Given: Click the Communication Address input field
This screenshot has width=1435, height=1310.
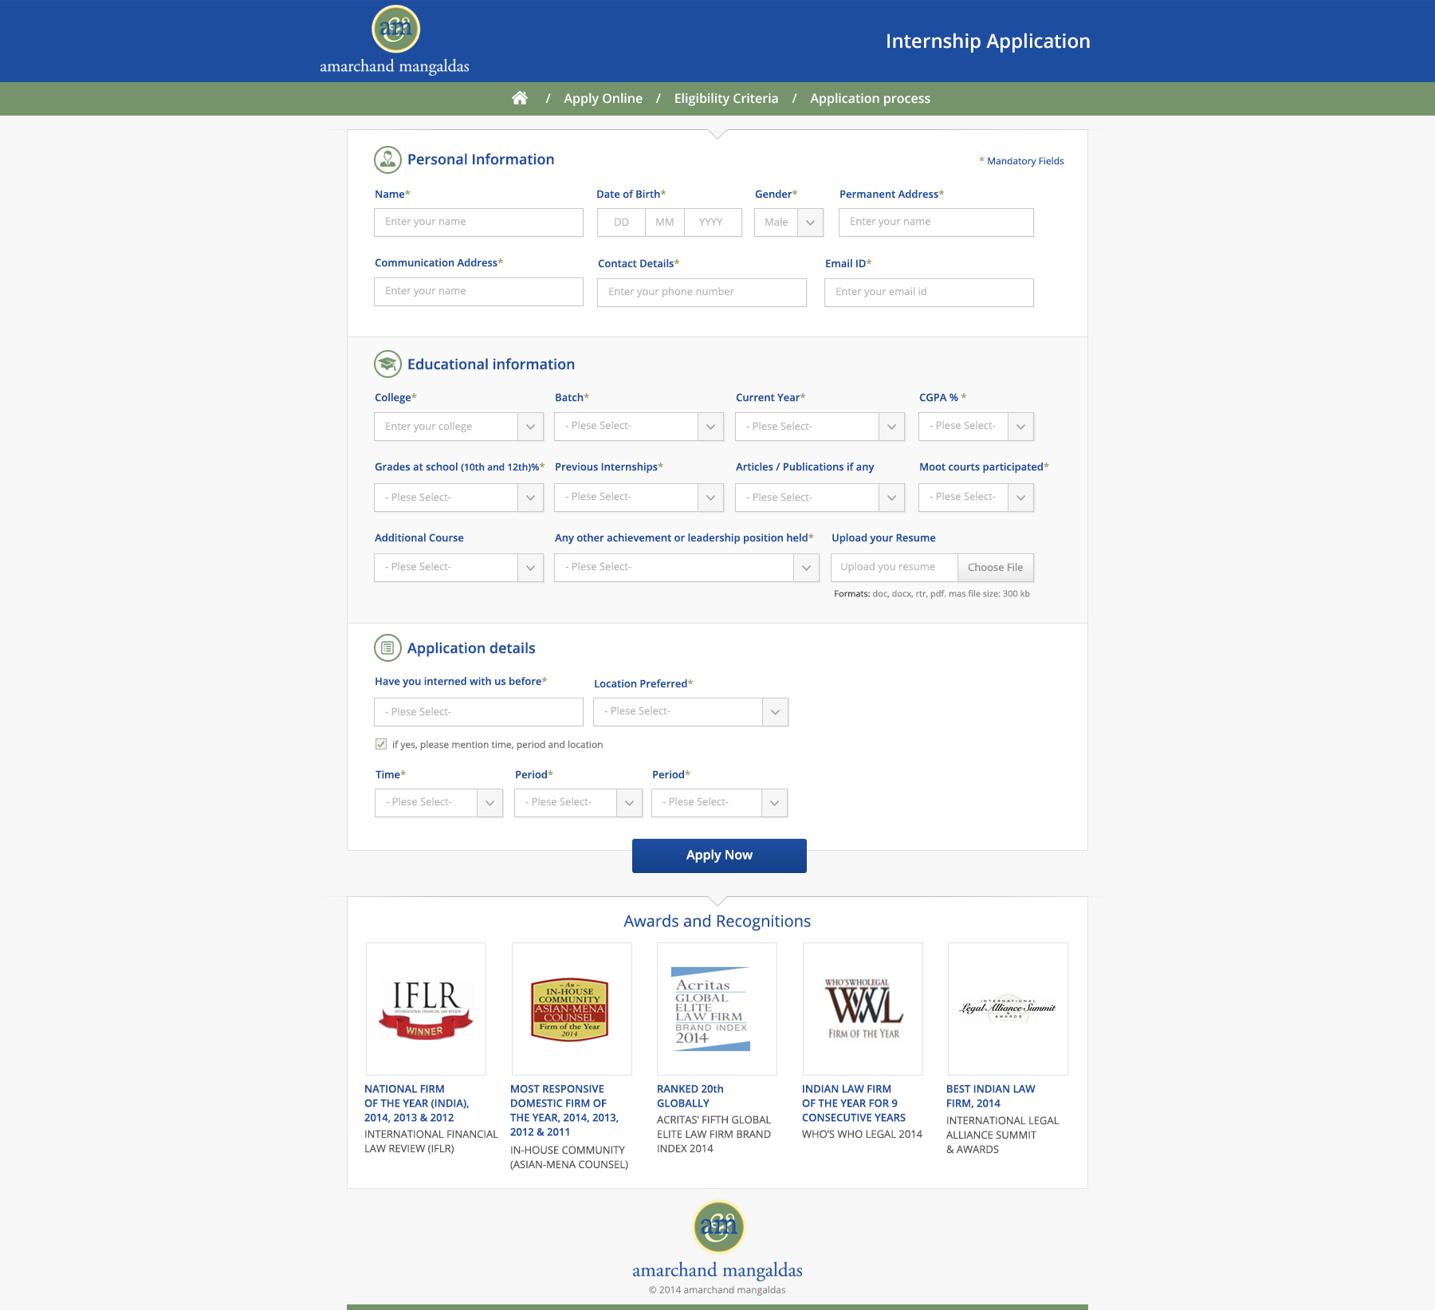Looking at the screenshot, I should 478,292.
